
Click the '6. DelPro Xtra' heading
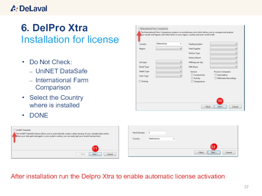point(54,28)
